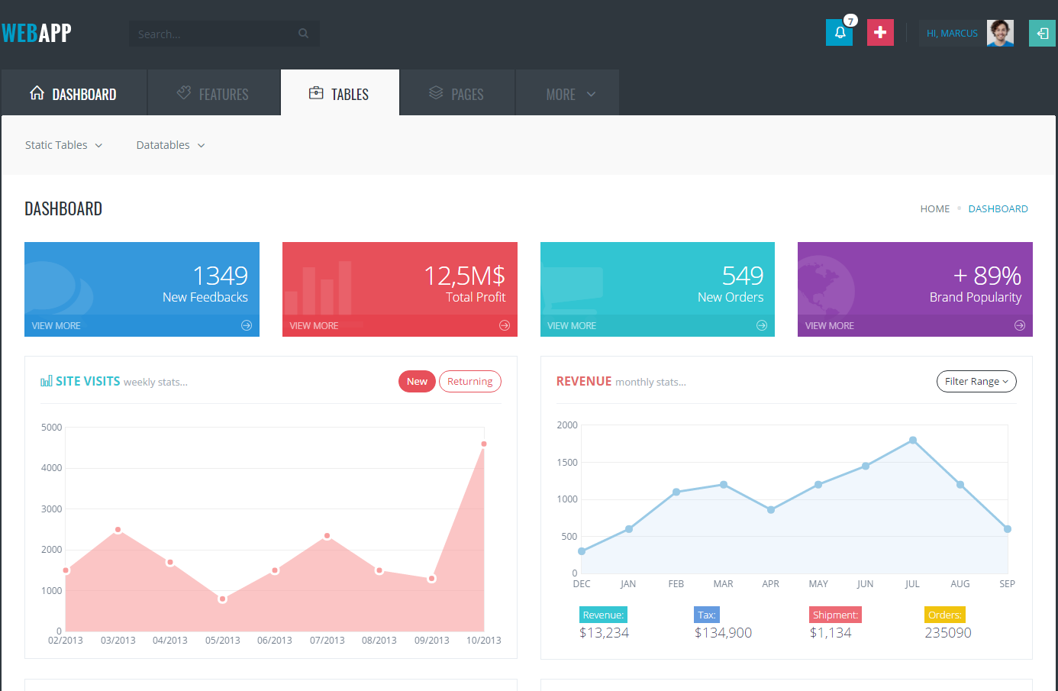Open the Datatables dropdown
1058x691 pixels.
(169, 145)
